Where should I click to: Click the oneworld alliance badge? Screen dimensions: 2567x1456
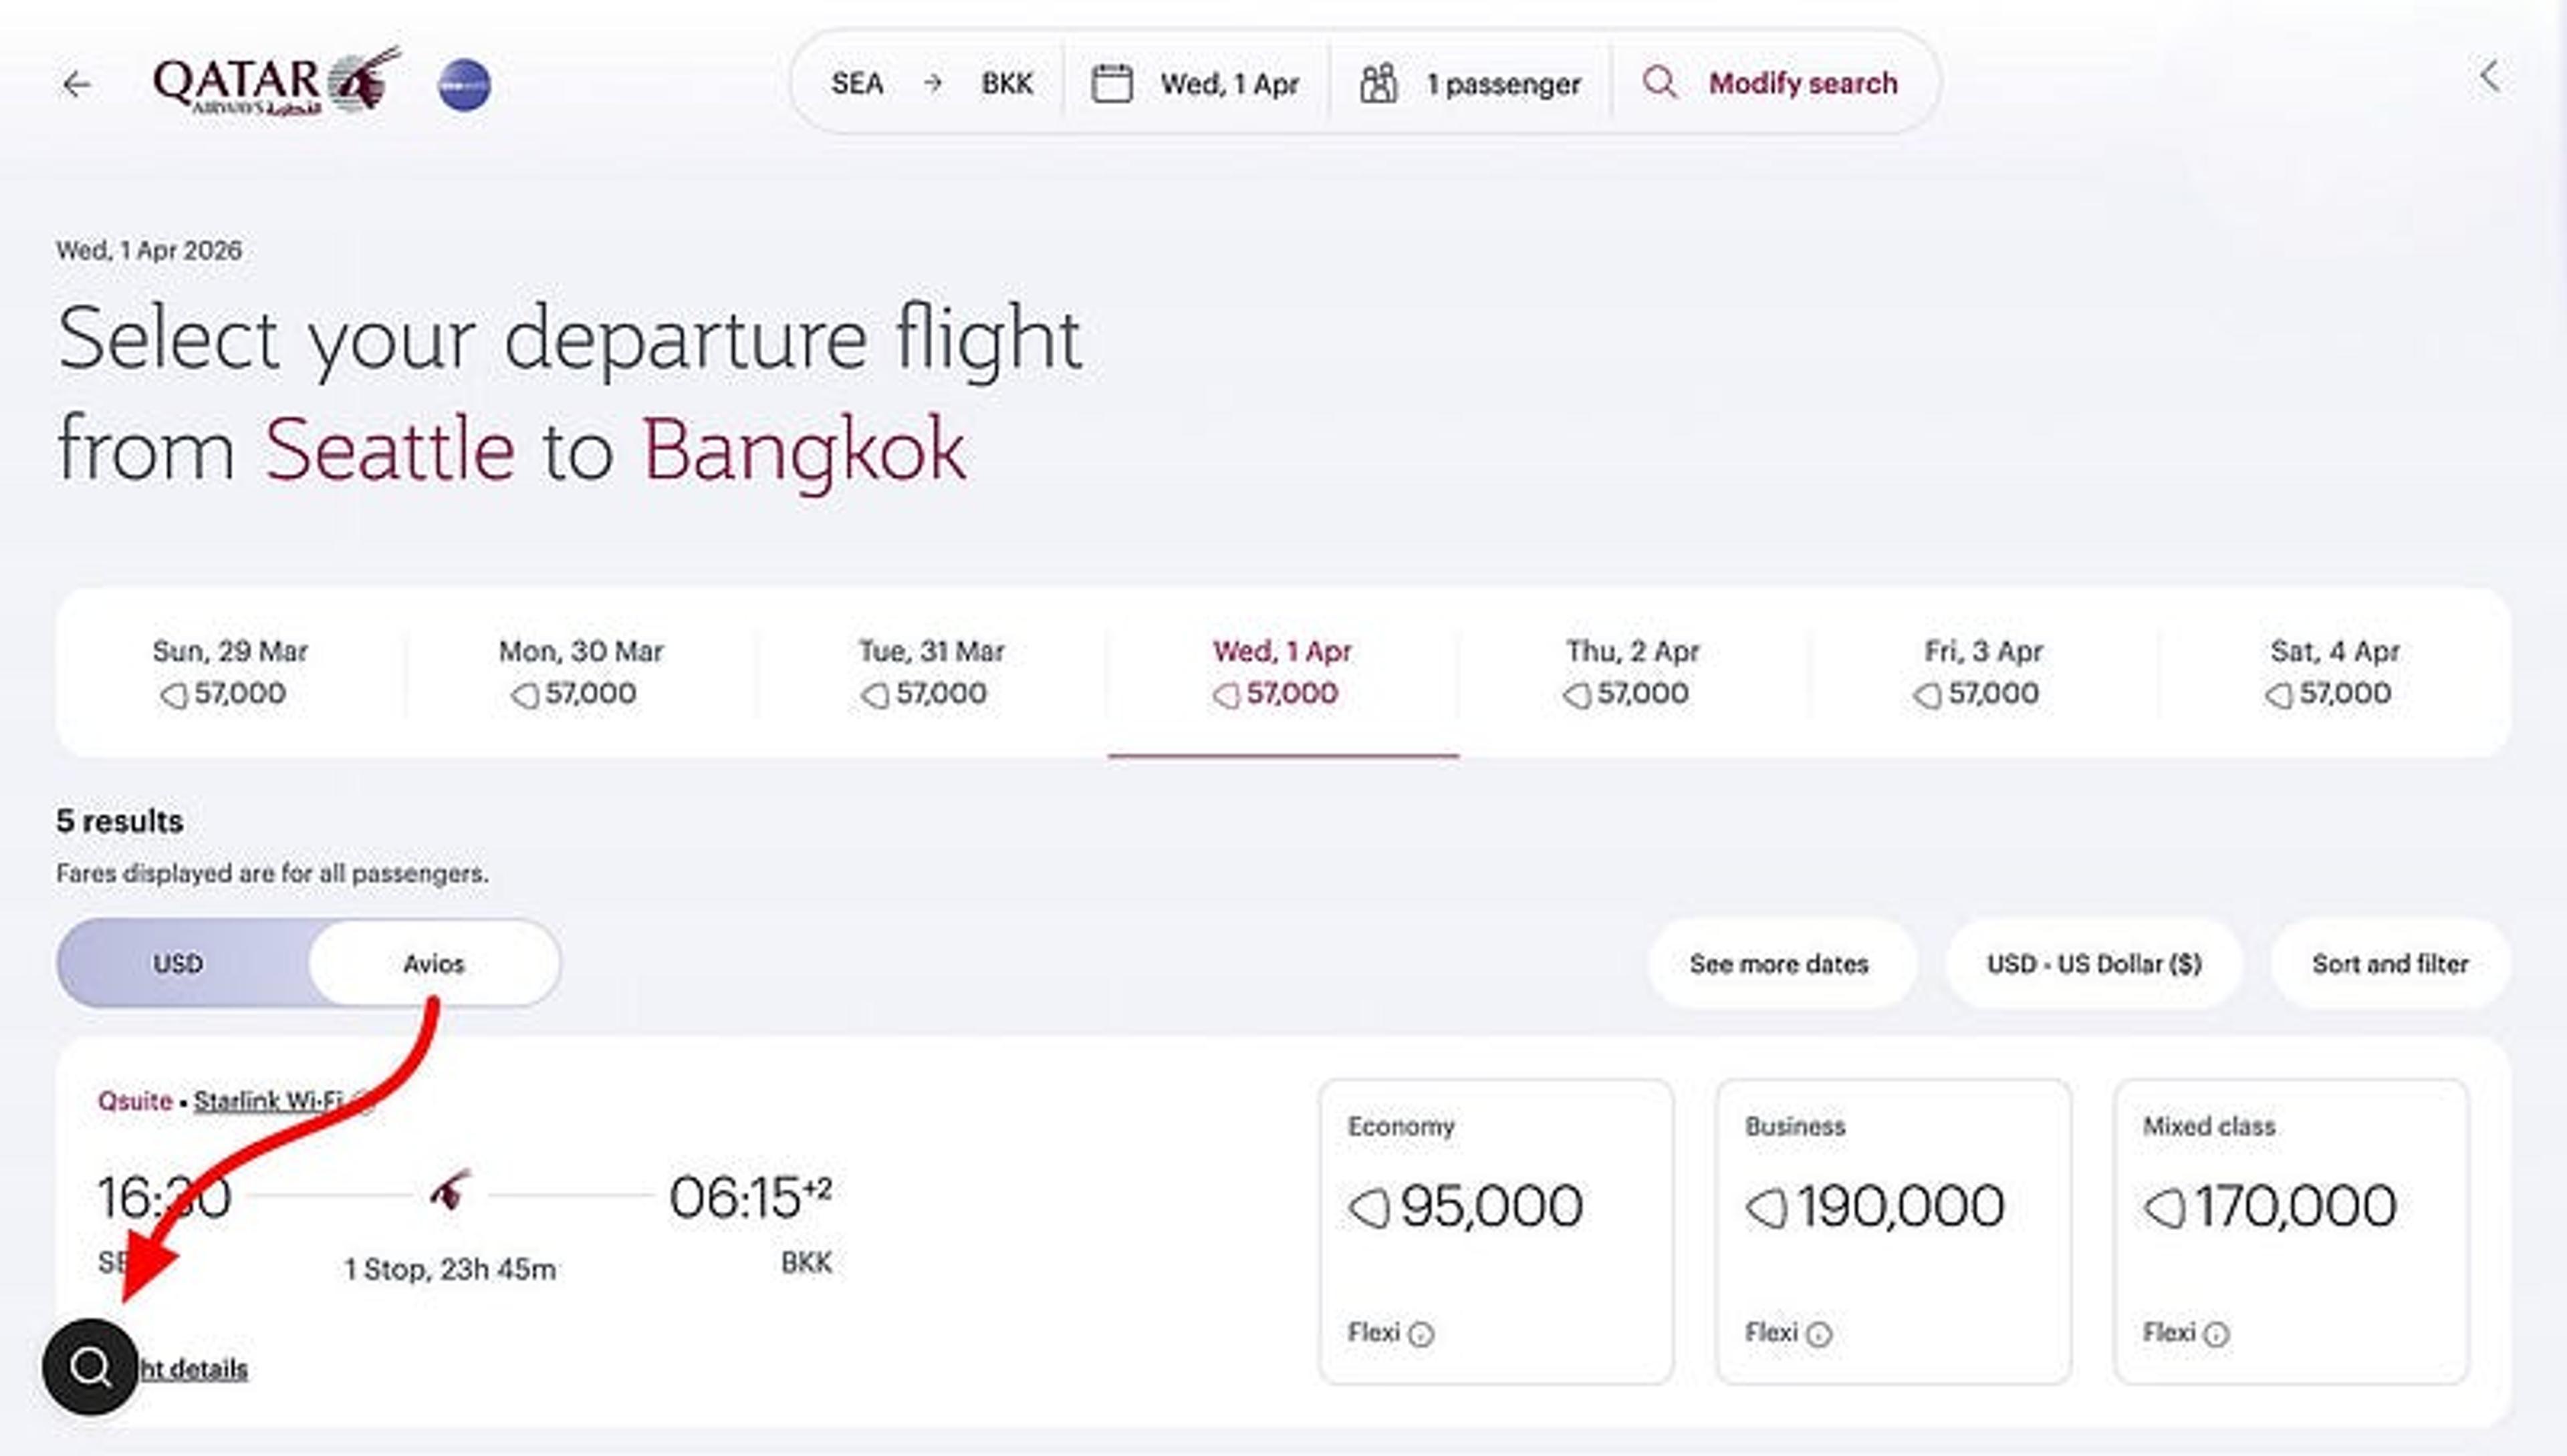pyautogui.click(x=464, y=85)
